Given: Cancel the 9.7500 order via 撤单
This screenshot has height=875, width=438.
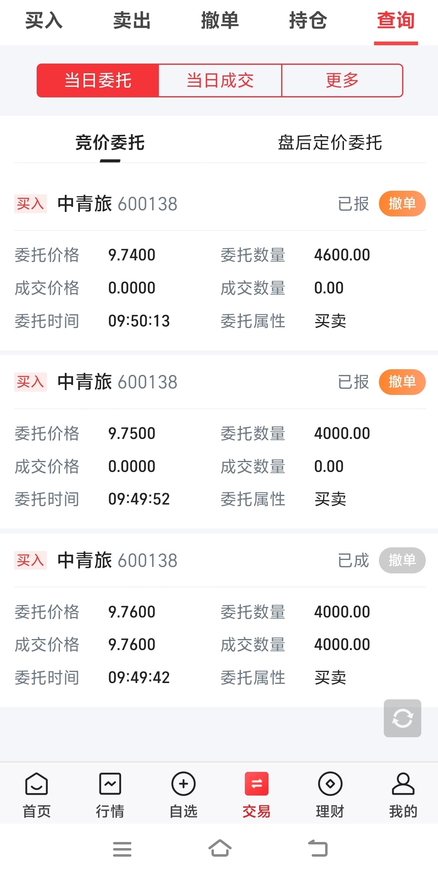Looking at the screenshot, I should pos(402,382).
